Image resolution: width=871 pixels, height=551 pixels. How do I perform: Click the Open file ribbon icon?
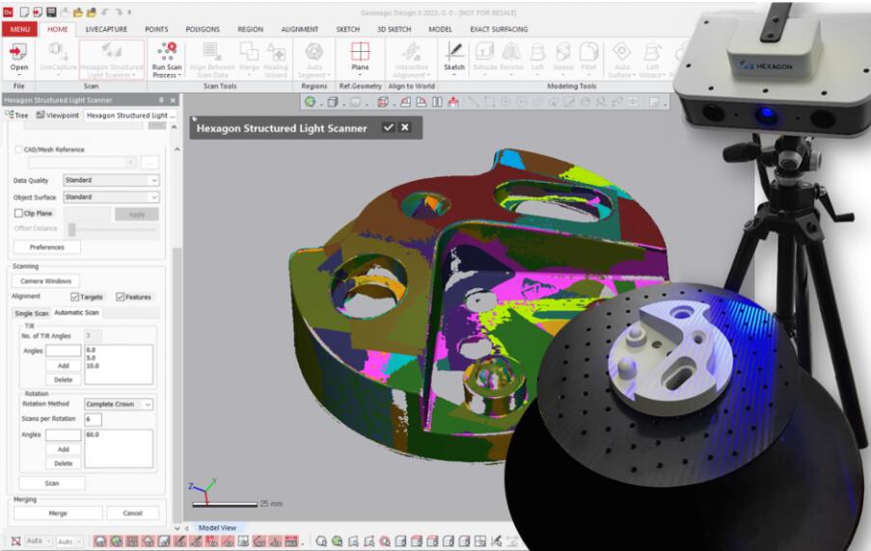click(19, 52)
